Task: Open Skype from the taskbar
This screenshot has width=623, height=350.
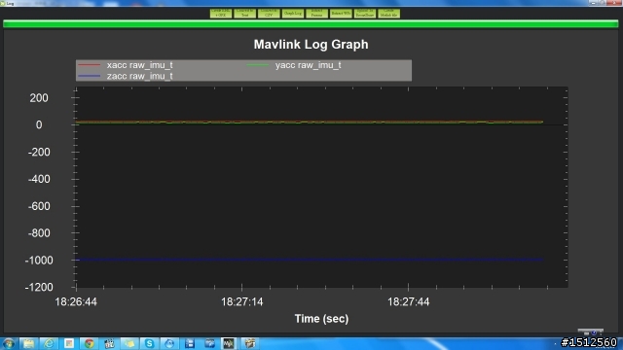Action: 149,343
